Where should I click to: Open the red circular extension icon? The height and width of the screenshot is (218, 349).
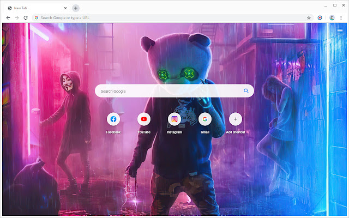320,17
